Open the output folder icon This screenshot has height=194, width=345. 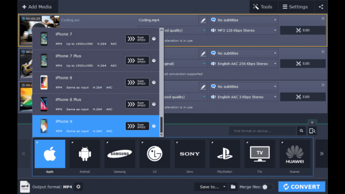coord(233,187)
